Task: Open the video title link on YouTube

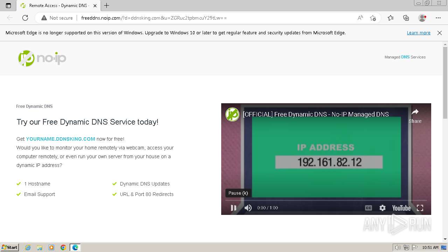Action: tap(316, 114)
